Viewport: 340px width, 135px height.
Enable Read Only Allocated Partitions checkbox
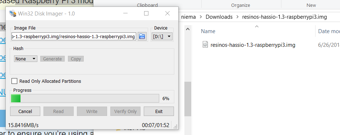(14, 81)
